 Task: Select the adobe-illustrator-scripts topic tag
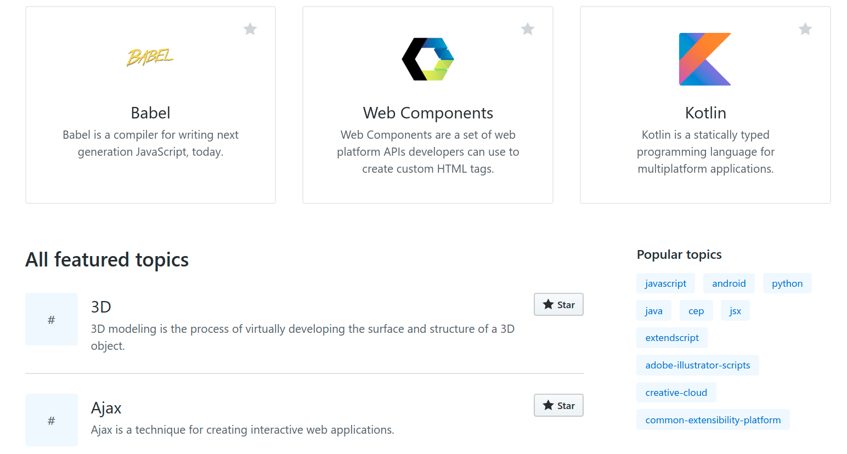(x=698, y=365)
